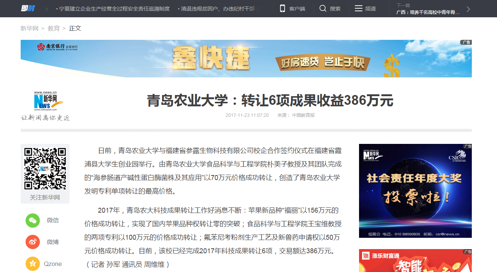Open the 涨乐财富通 ad banner

tap(415, 260)
